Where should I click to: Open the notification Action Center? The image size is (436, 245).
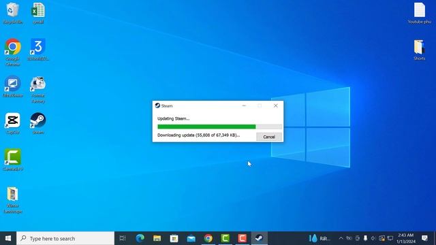pos(424,238)
